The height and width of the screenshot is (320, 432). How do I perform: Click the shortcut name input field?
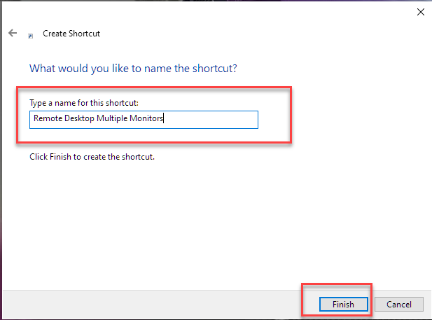click(144, 120)
